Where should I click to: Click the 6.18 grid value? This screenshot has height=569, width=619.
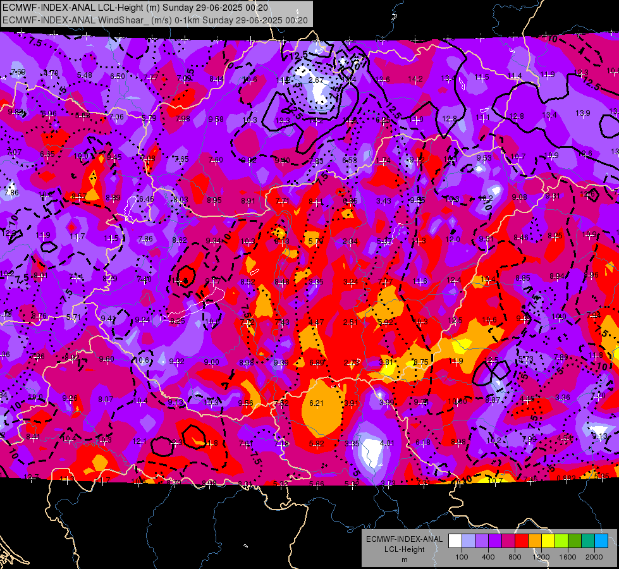(423, 443)
